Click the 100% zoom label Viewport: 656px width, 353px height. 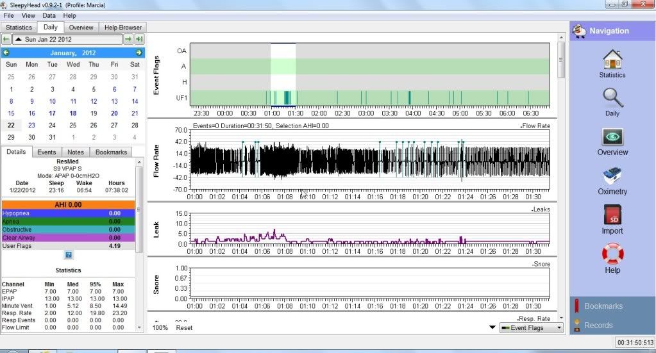pyautogui.click(x=160, y=328)
